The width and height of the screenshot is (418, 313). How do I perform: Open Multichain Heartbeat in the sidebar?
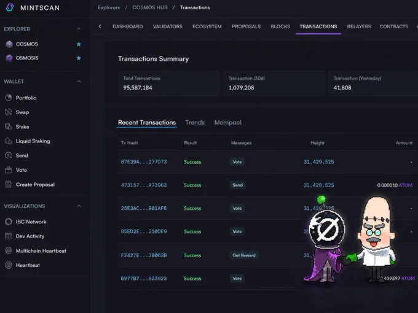(41, 251)
